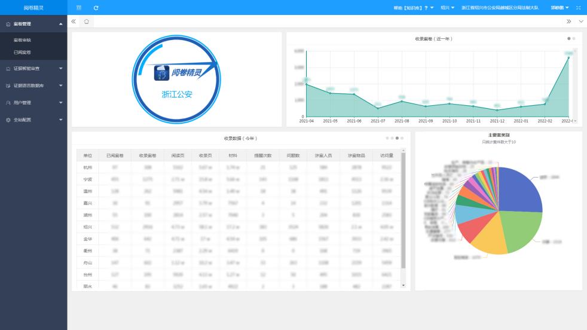The image size is (587, 330).
Task: Select third carousel dot of 收录数据 table
Action: coord(397,138)
